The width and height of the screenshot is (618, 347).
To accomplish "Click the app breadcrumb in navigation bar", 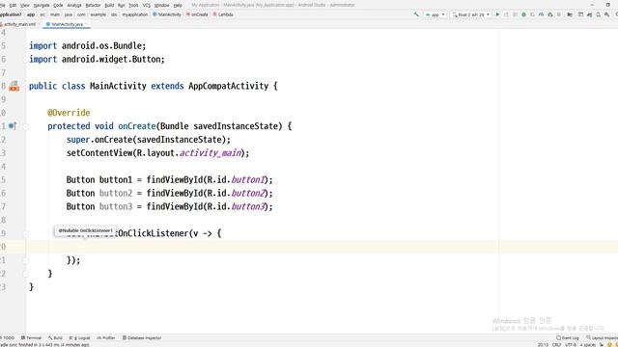I will click(x=31, y=14).
